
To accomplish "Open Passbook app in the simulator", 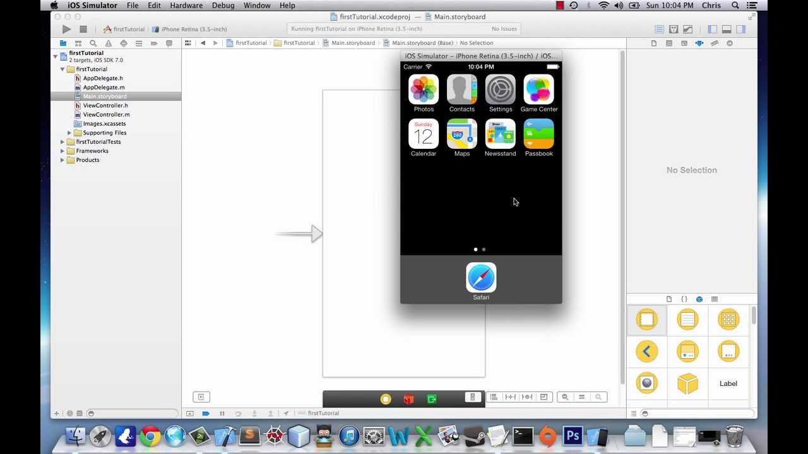I will (538, 134).
